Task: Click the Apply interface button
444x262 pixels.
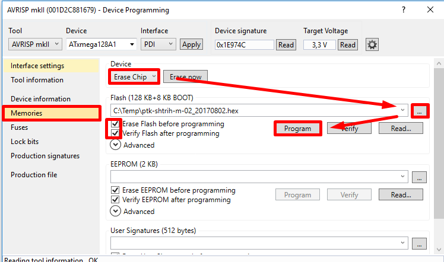Action: [191, 44]
